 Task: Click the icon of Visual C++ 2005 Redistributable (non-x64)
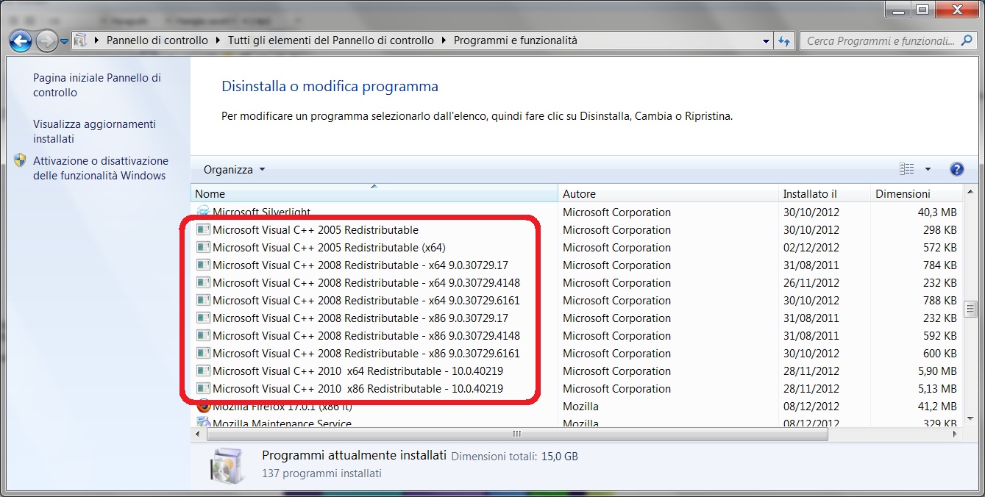tap(204, 230)
